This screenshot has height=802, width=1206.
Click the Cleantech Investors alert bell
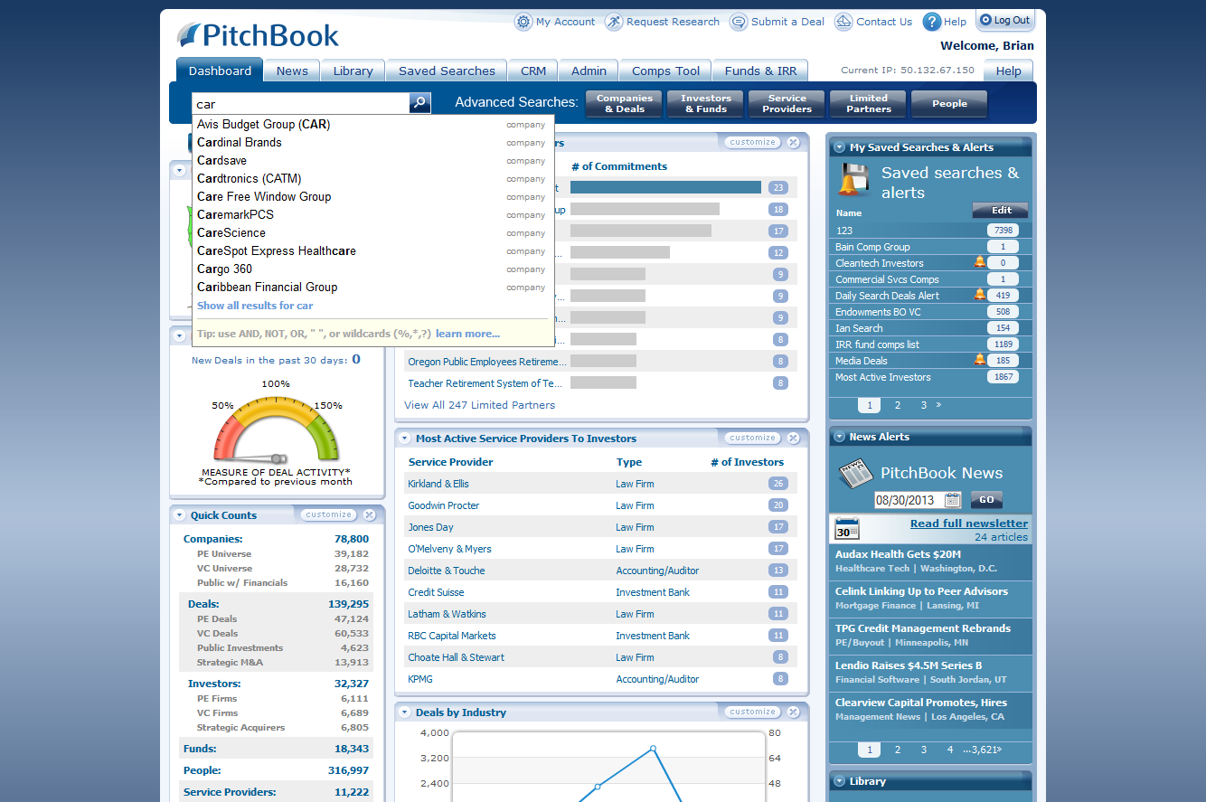pos(979,262)
